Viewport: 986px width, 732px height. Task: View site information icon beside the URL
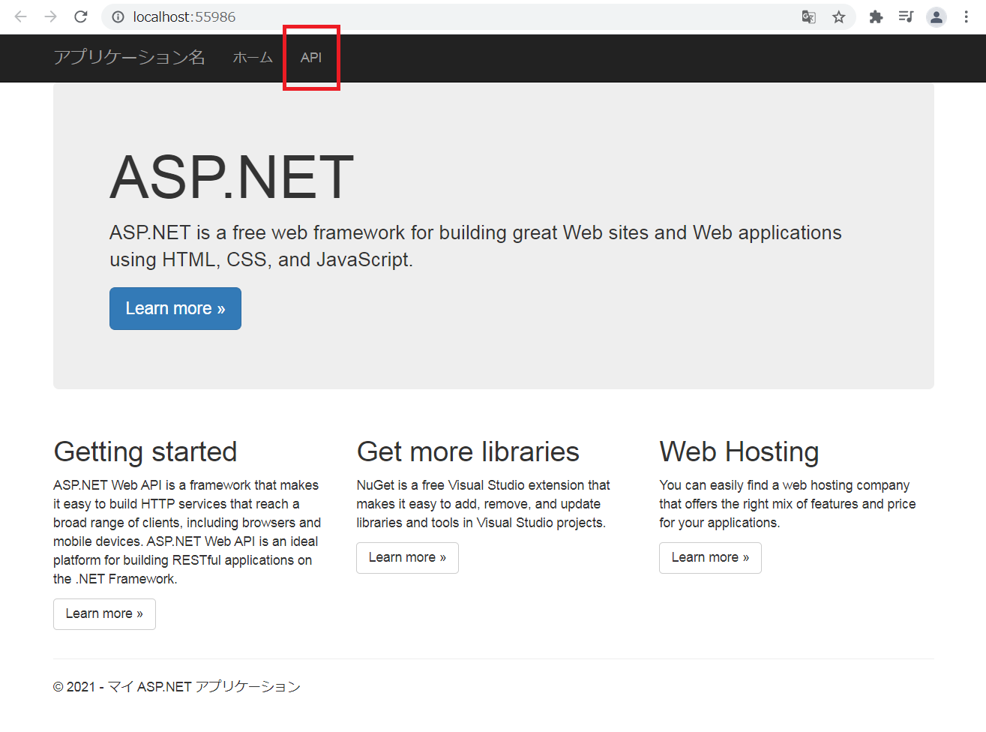tap(118, 17)
